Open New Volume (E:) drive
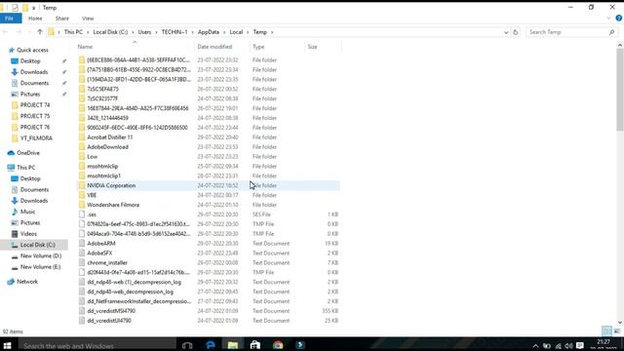This screenshot has width=624, height=351. (40, 266)
